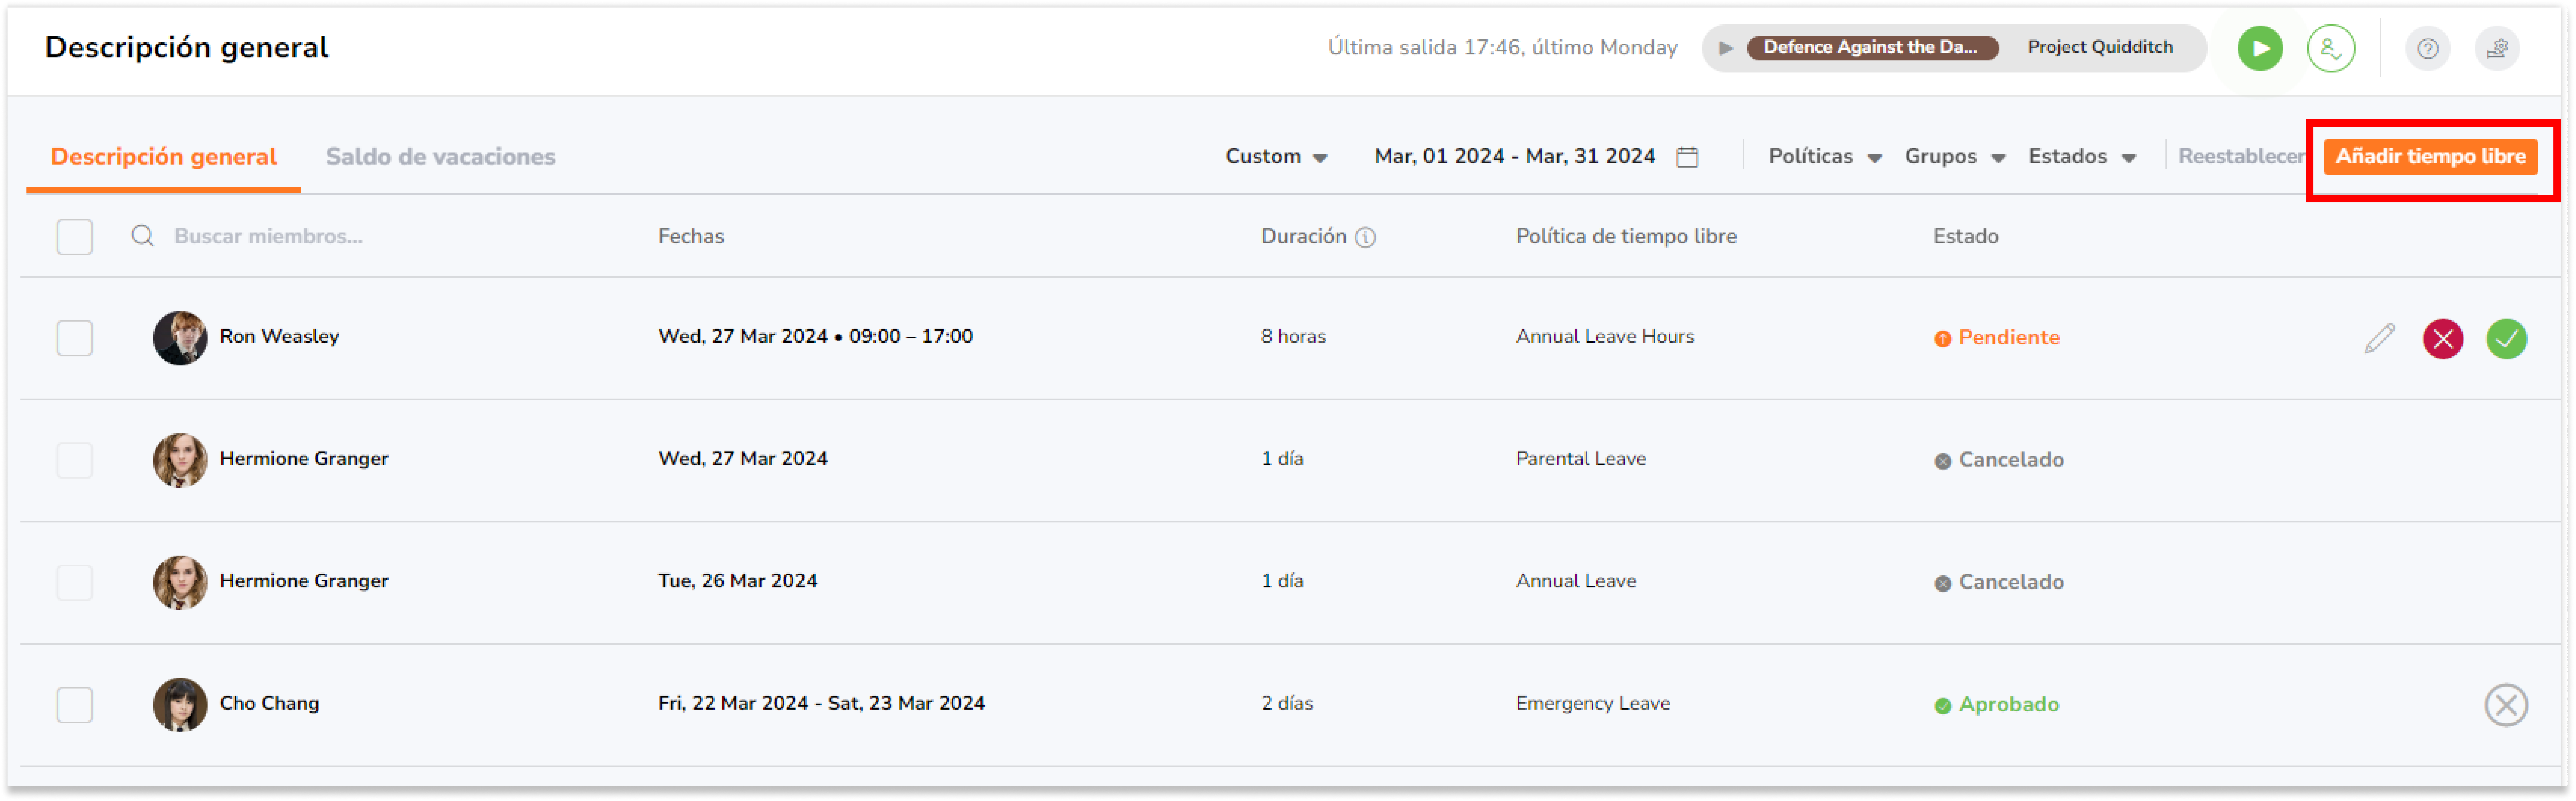2576x801 pixels.
Task: Click the Duración info icon
Action: point(1365,237)
